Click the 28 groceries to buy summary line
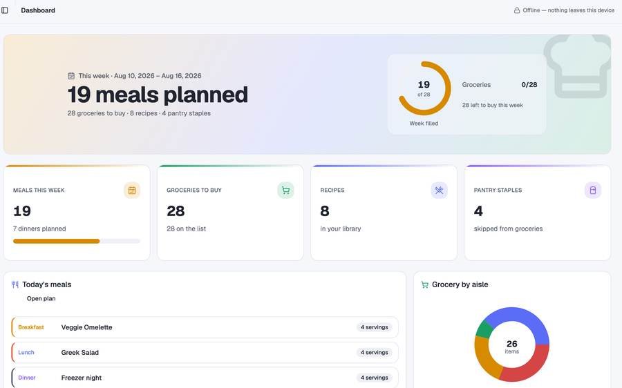Viewport: 622px width, 388px height. pyautogui.click(x=139, y=113)
